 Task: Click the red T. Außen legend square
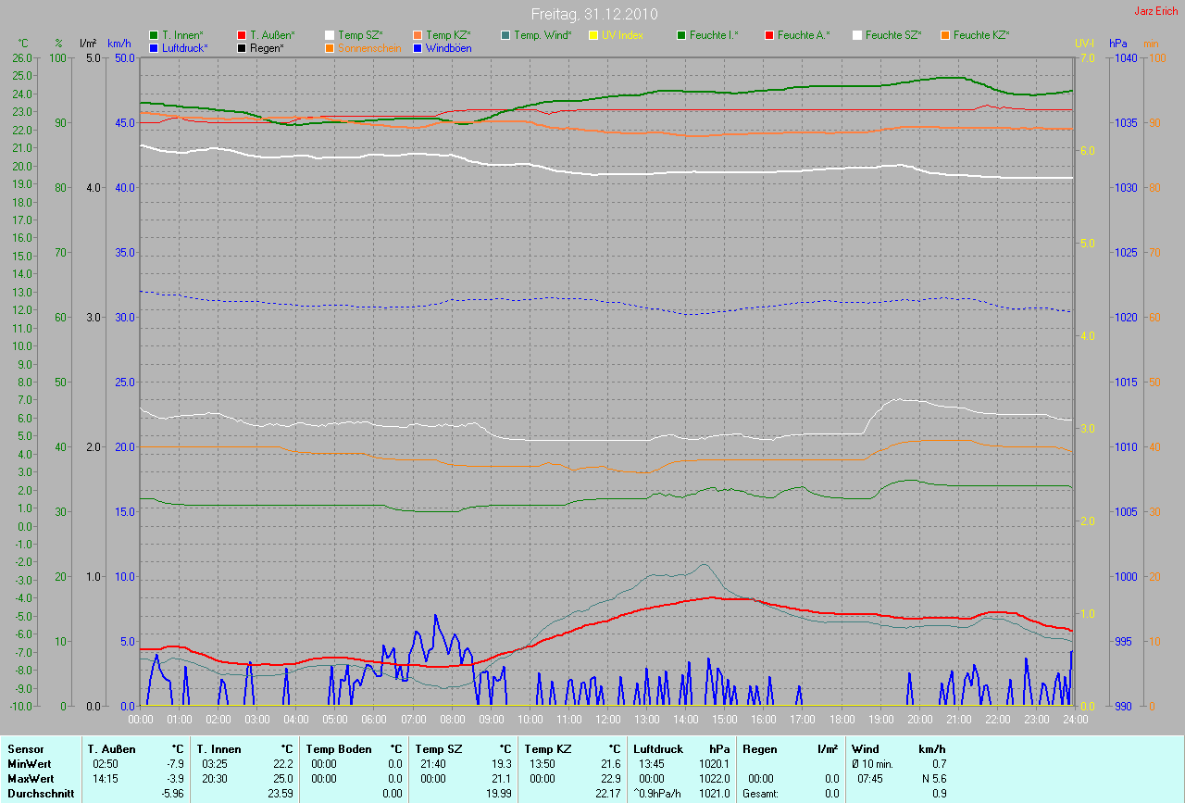point(243,35)
